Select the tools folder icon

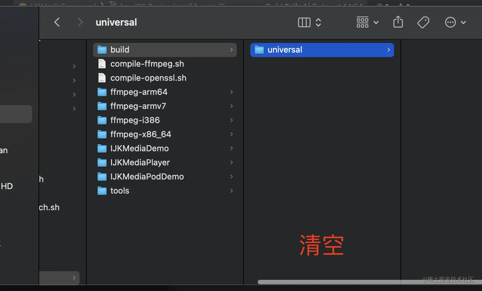(x=102, y=191)
